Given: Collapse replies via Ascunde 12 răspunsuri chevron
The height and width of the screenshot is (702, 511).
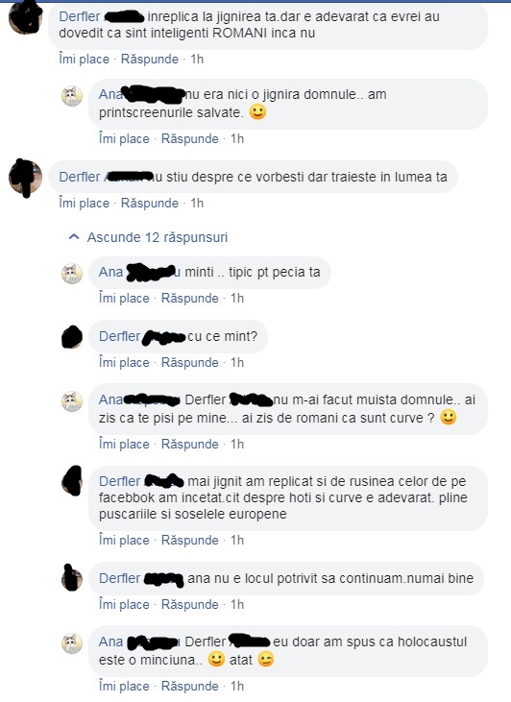Looking at the screenshot, I should (x=74, y=237).
